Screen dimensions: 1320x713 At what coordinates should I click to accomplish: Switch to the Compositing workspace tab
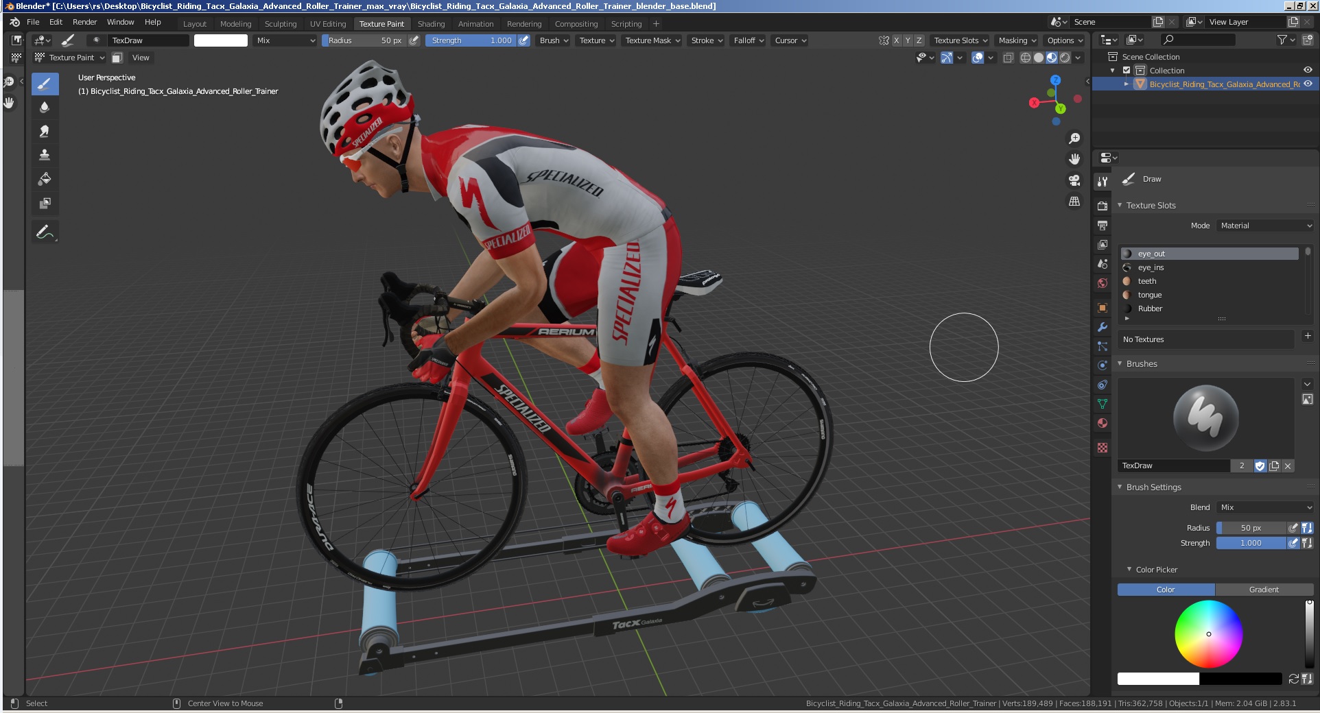tap(576, 24)
